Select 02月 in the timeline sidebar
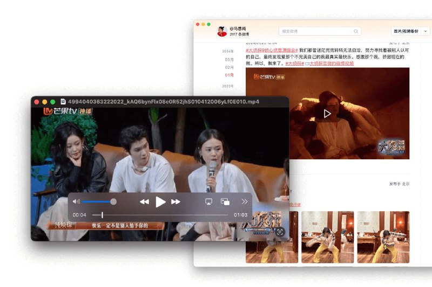This screenshot has height=287, width=432. click(229, 67)
